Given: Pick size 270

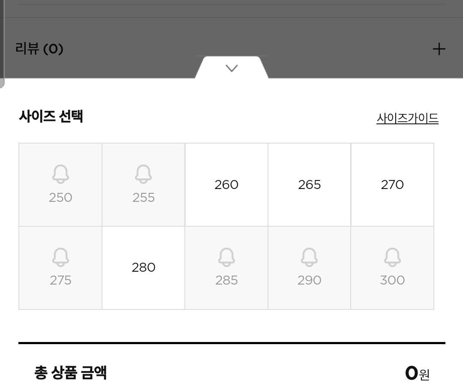Looking at the screenshot, I should click(x=392, y=185).
